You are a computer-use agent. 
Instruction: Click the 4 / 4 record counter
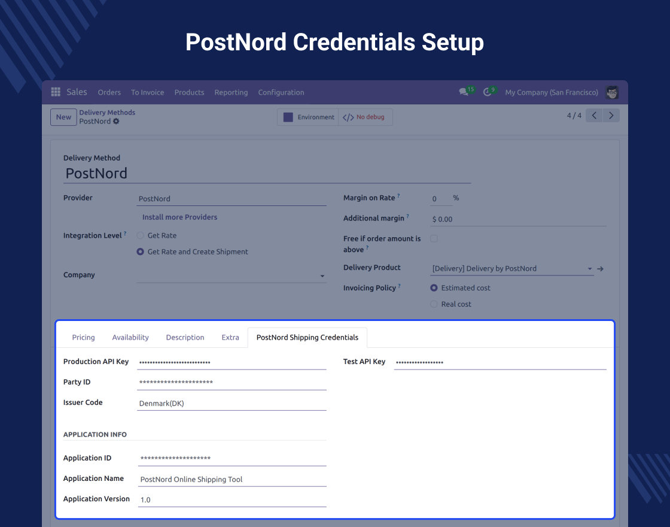(x=574, y=116)
